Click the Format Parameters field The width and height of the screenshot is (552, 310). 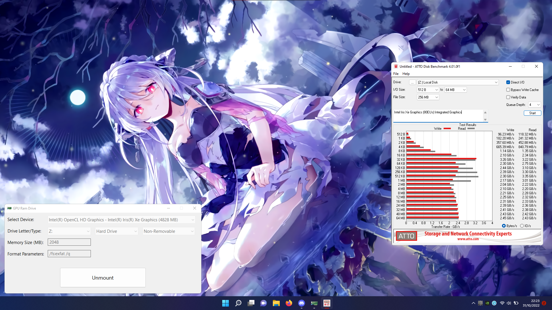point(69,254)
